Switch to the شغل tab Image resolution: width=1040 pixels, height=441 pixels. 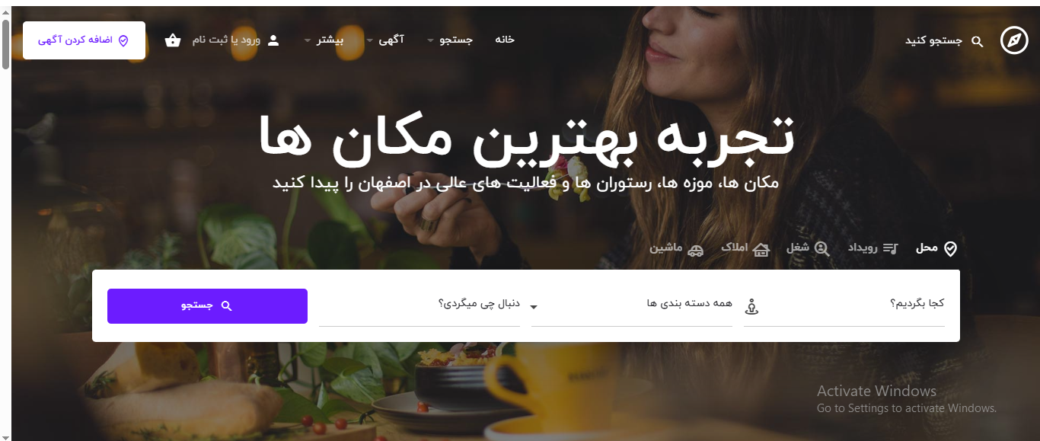[808, 248]
